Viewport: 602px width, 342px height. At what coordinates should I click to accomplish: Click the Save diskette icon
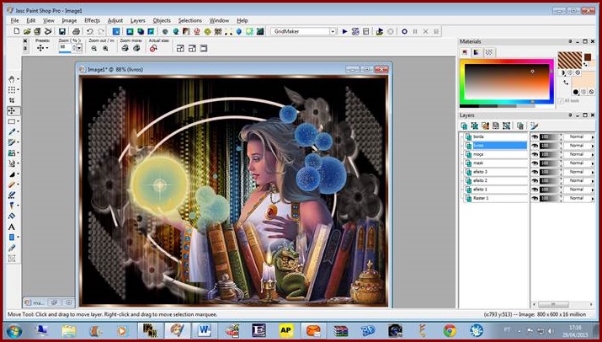pos(61,31)
